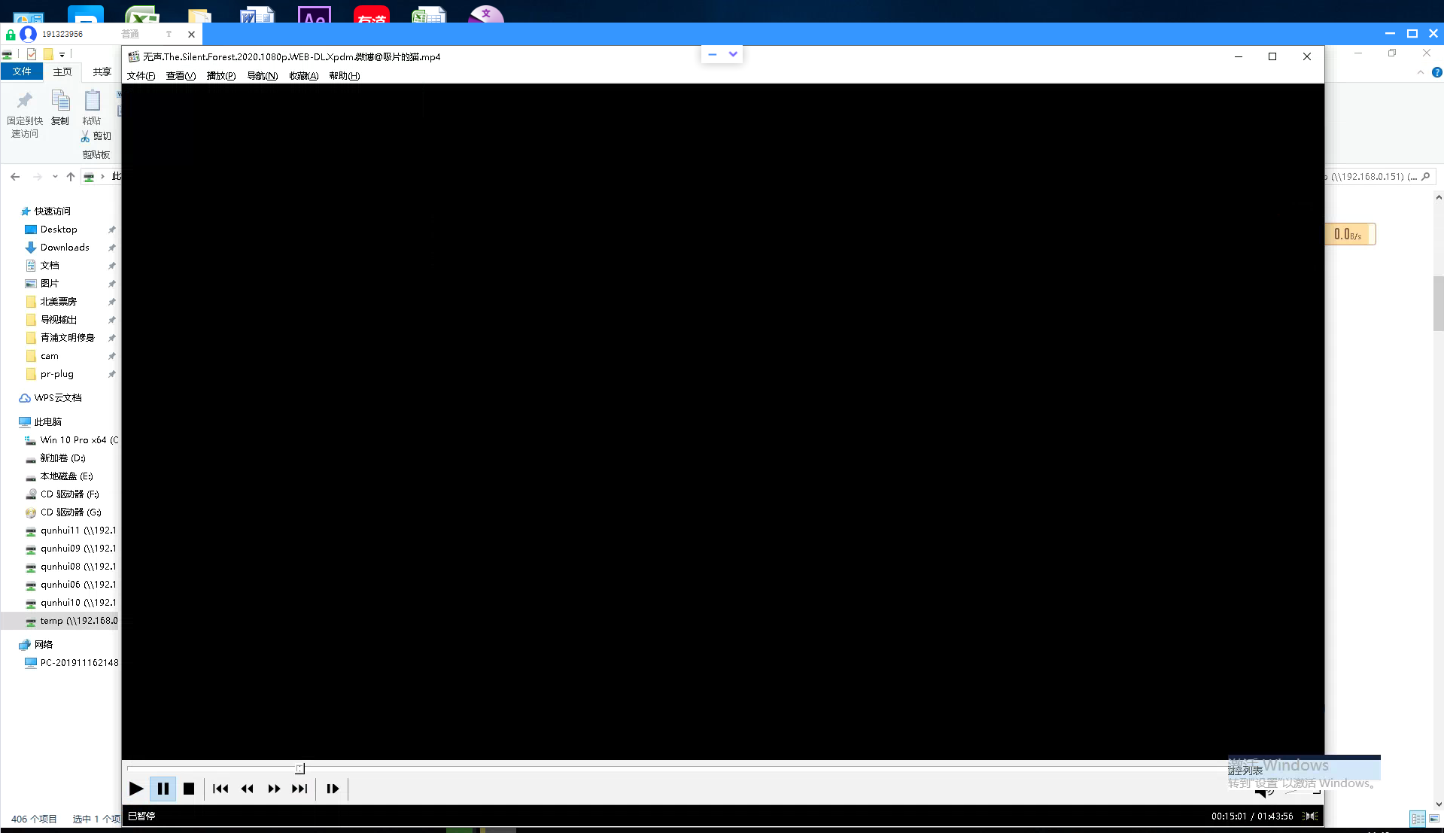Click the 00:15:01 / 01:43:56 time display

(x=1252, y=816)
